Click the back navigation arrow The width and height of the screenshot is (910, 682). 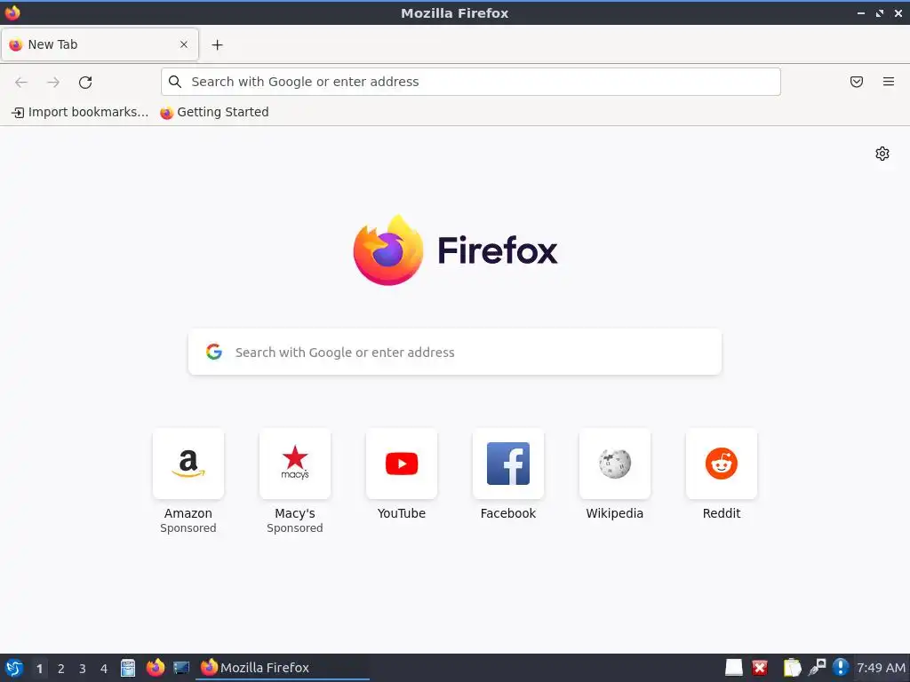click(21, 83)
